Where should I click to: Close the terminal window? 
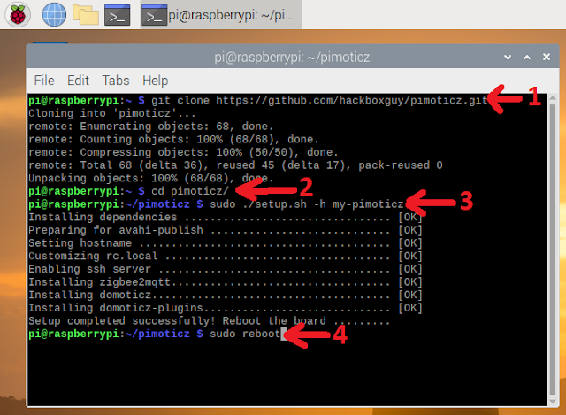tap(547, 57)
